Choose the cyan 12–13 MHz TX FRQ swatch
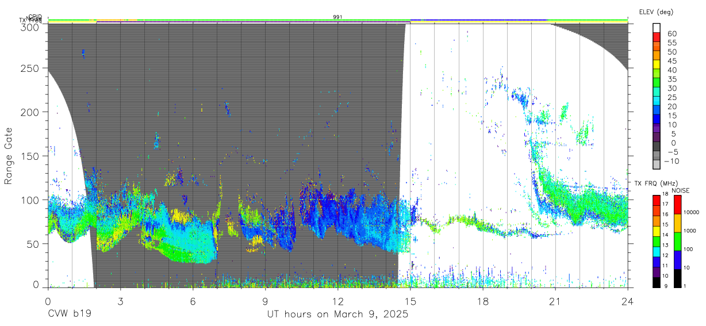Image resolution: width=706 pixels, height=326 pixels. coord(657,251)
